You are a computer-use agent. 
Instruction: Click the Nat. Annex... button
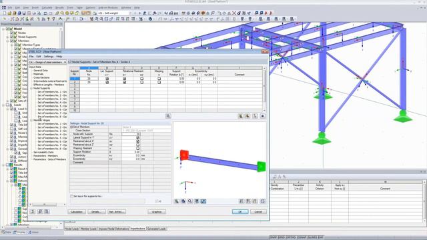click(x=117, y=212)
